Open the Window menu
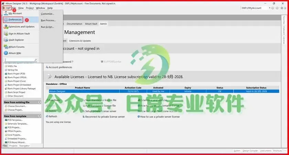Image resolution: width=289 pixels, height=155 pixels. pyautogui.click(x=40, y=8)
